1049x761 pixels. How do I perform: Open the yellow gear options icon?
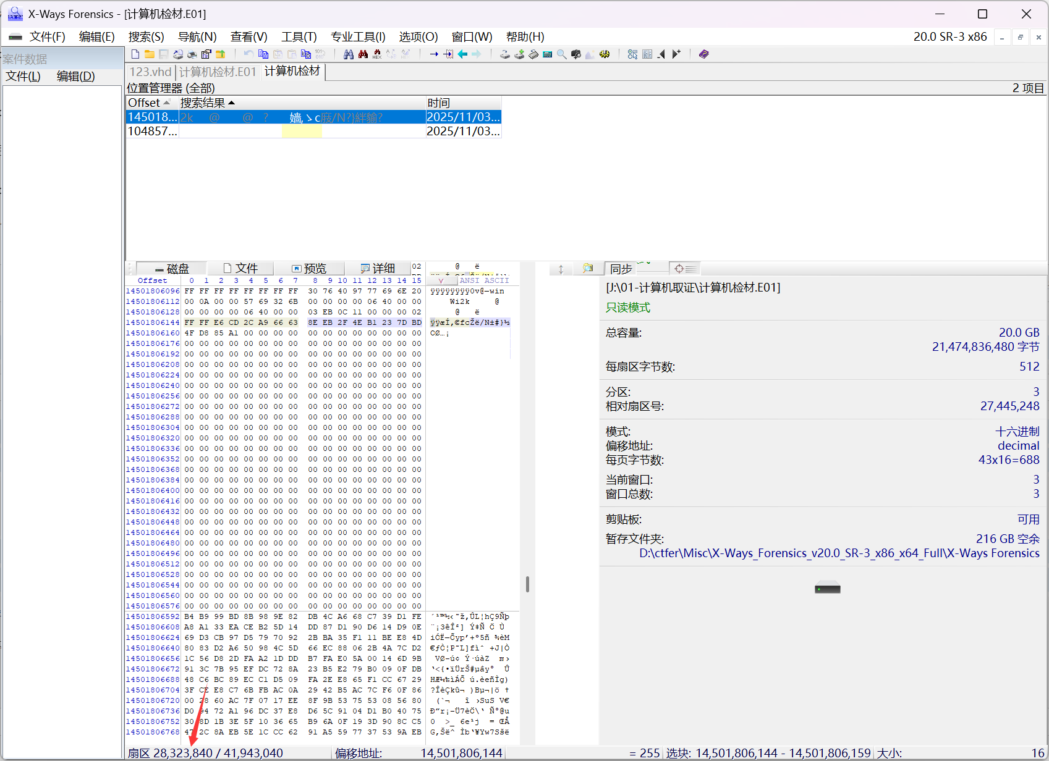click(x=605, y=54)
